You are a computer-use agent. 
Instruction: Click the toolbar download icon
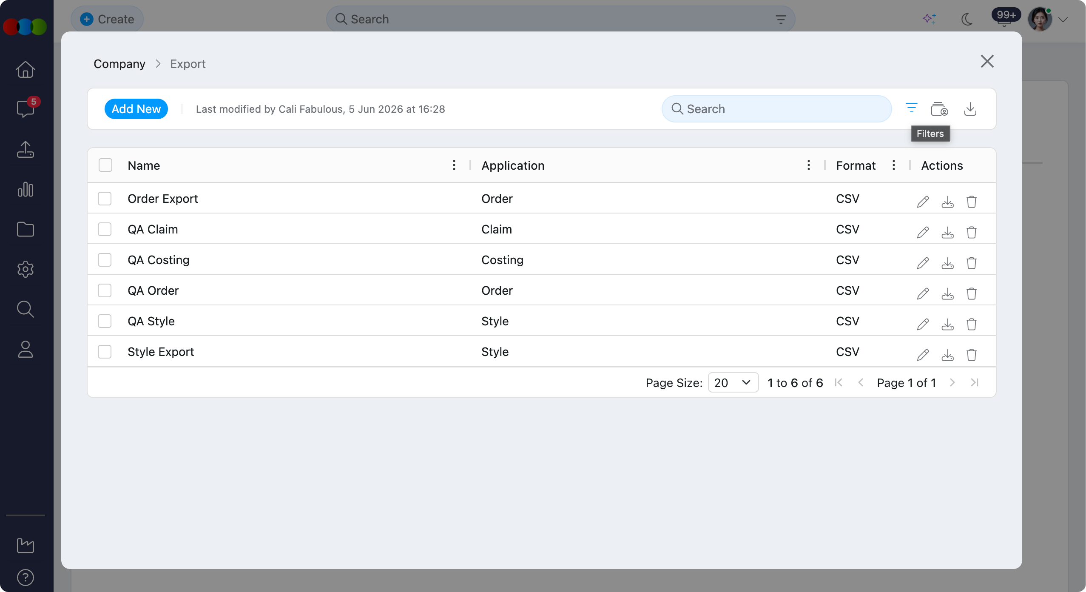tap(970, 109)
